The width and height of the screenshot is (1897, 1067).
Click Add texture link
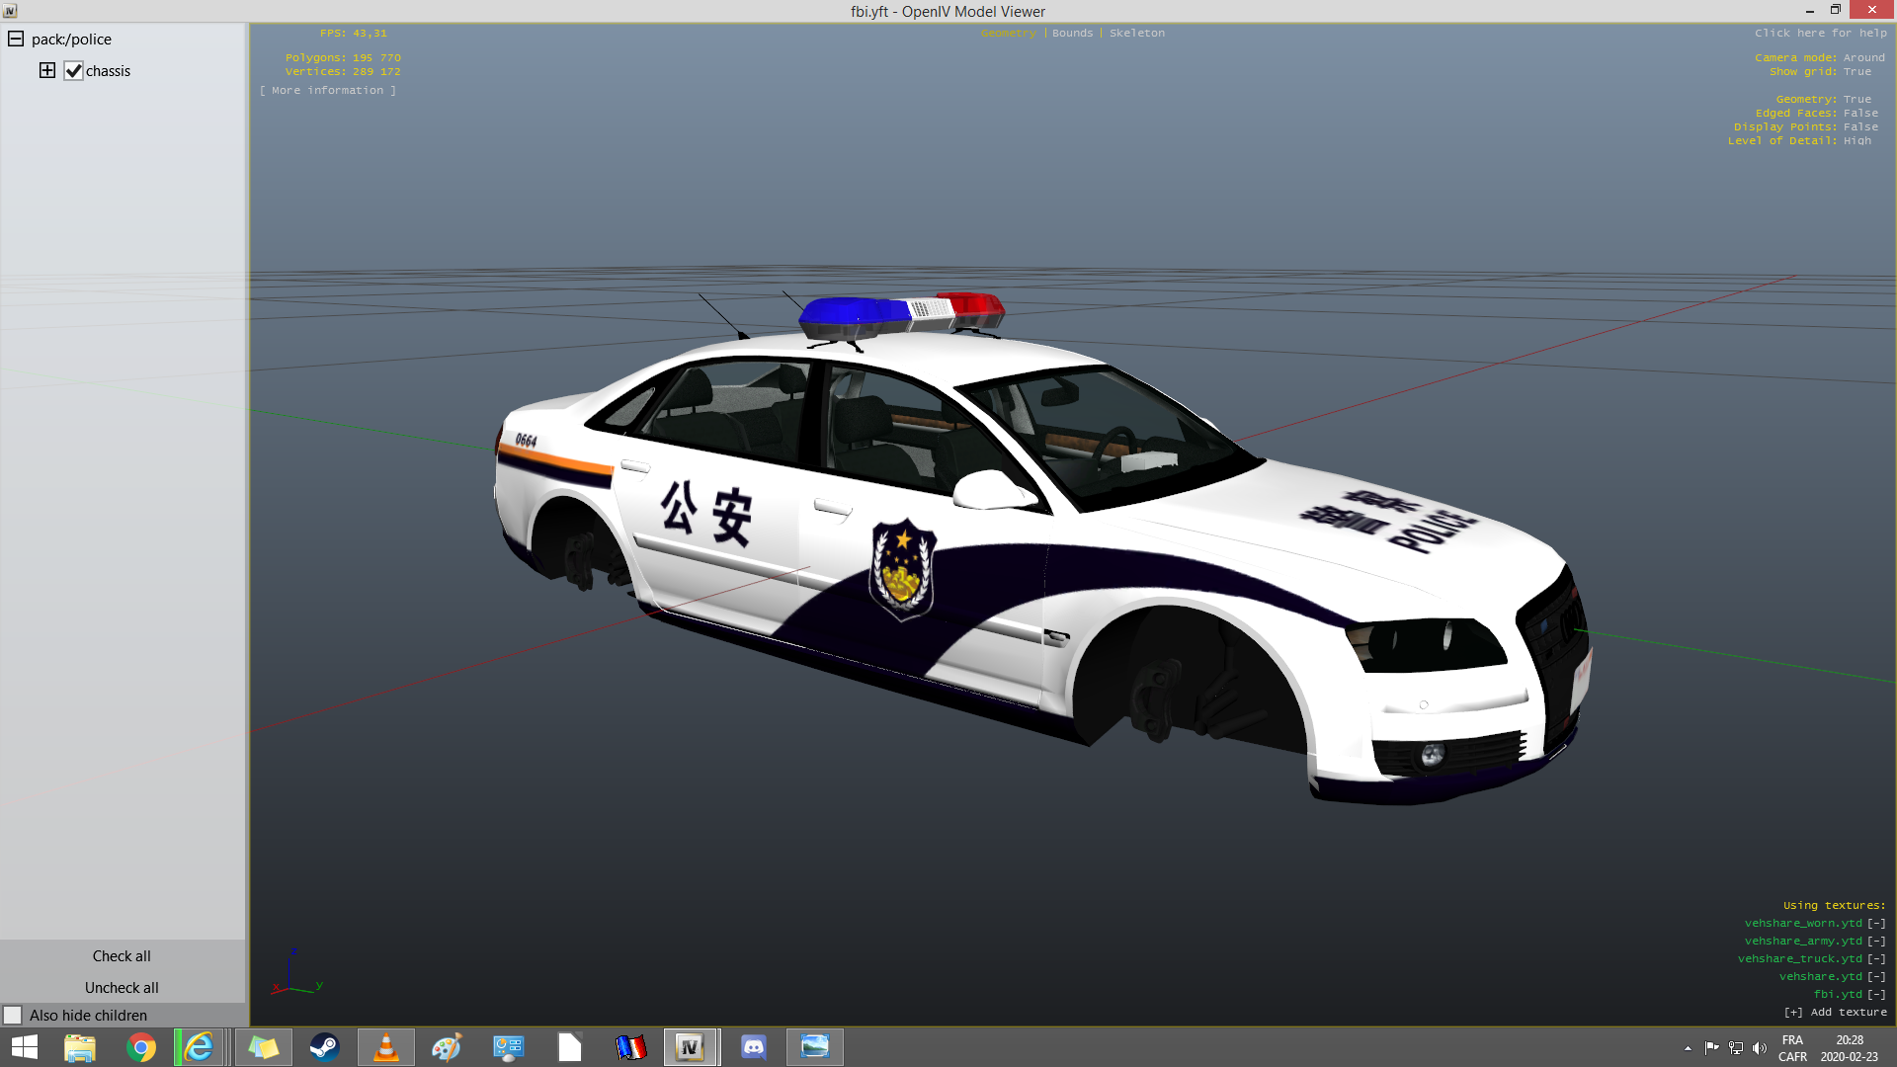pos(1836,1013)
